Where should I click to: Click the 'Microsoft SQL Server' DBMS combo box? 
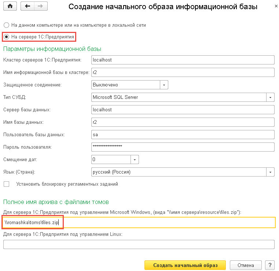tap(179, 97)
